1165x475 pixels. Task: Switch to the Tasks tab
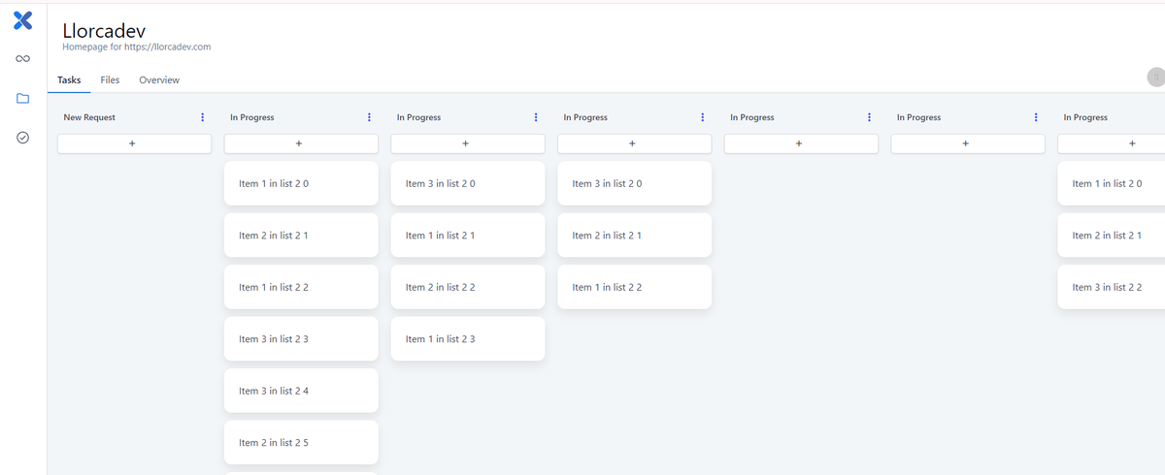coord(69,79)
